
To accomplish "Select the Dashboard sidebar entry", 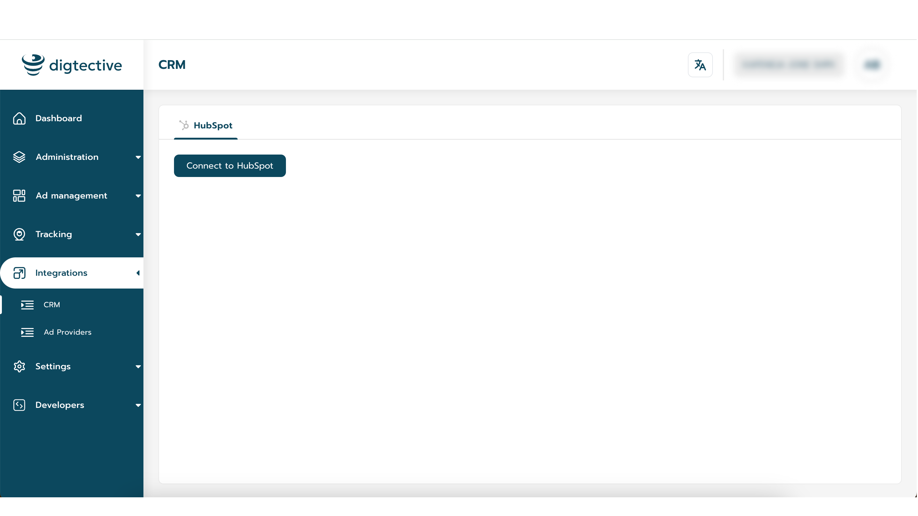I will point(59,118).
